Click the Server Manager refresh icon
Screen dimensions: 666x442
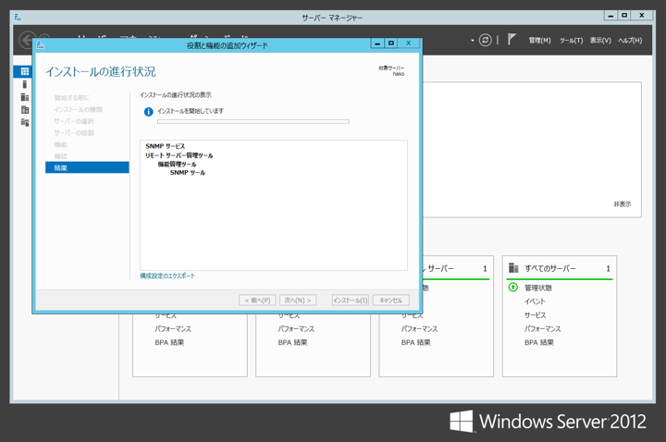pyautogui.click(x=485, y=40)
